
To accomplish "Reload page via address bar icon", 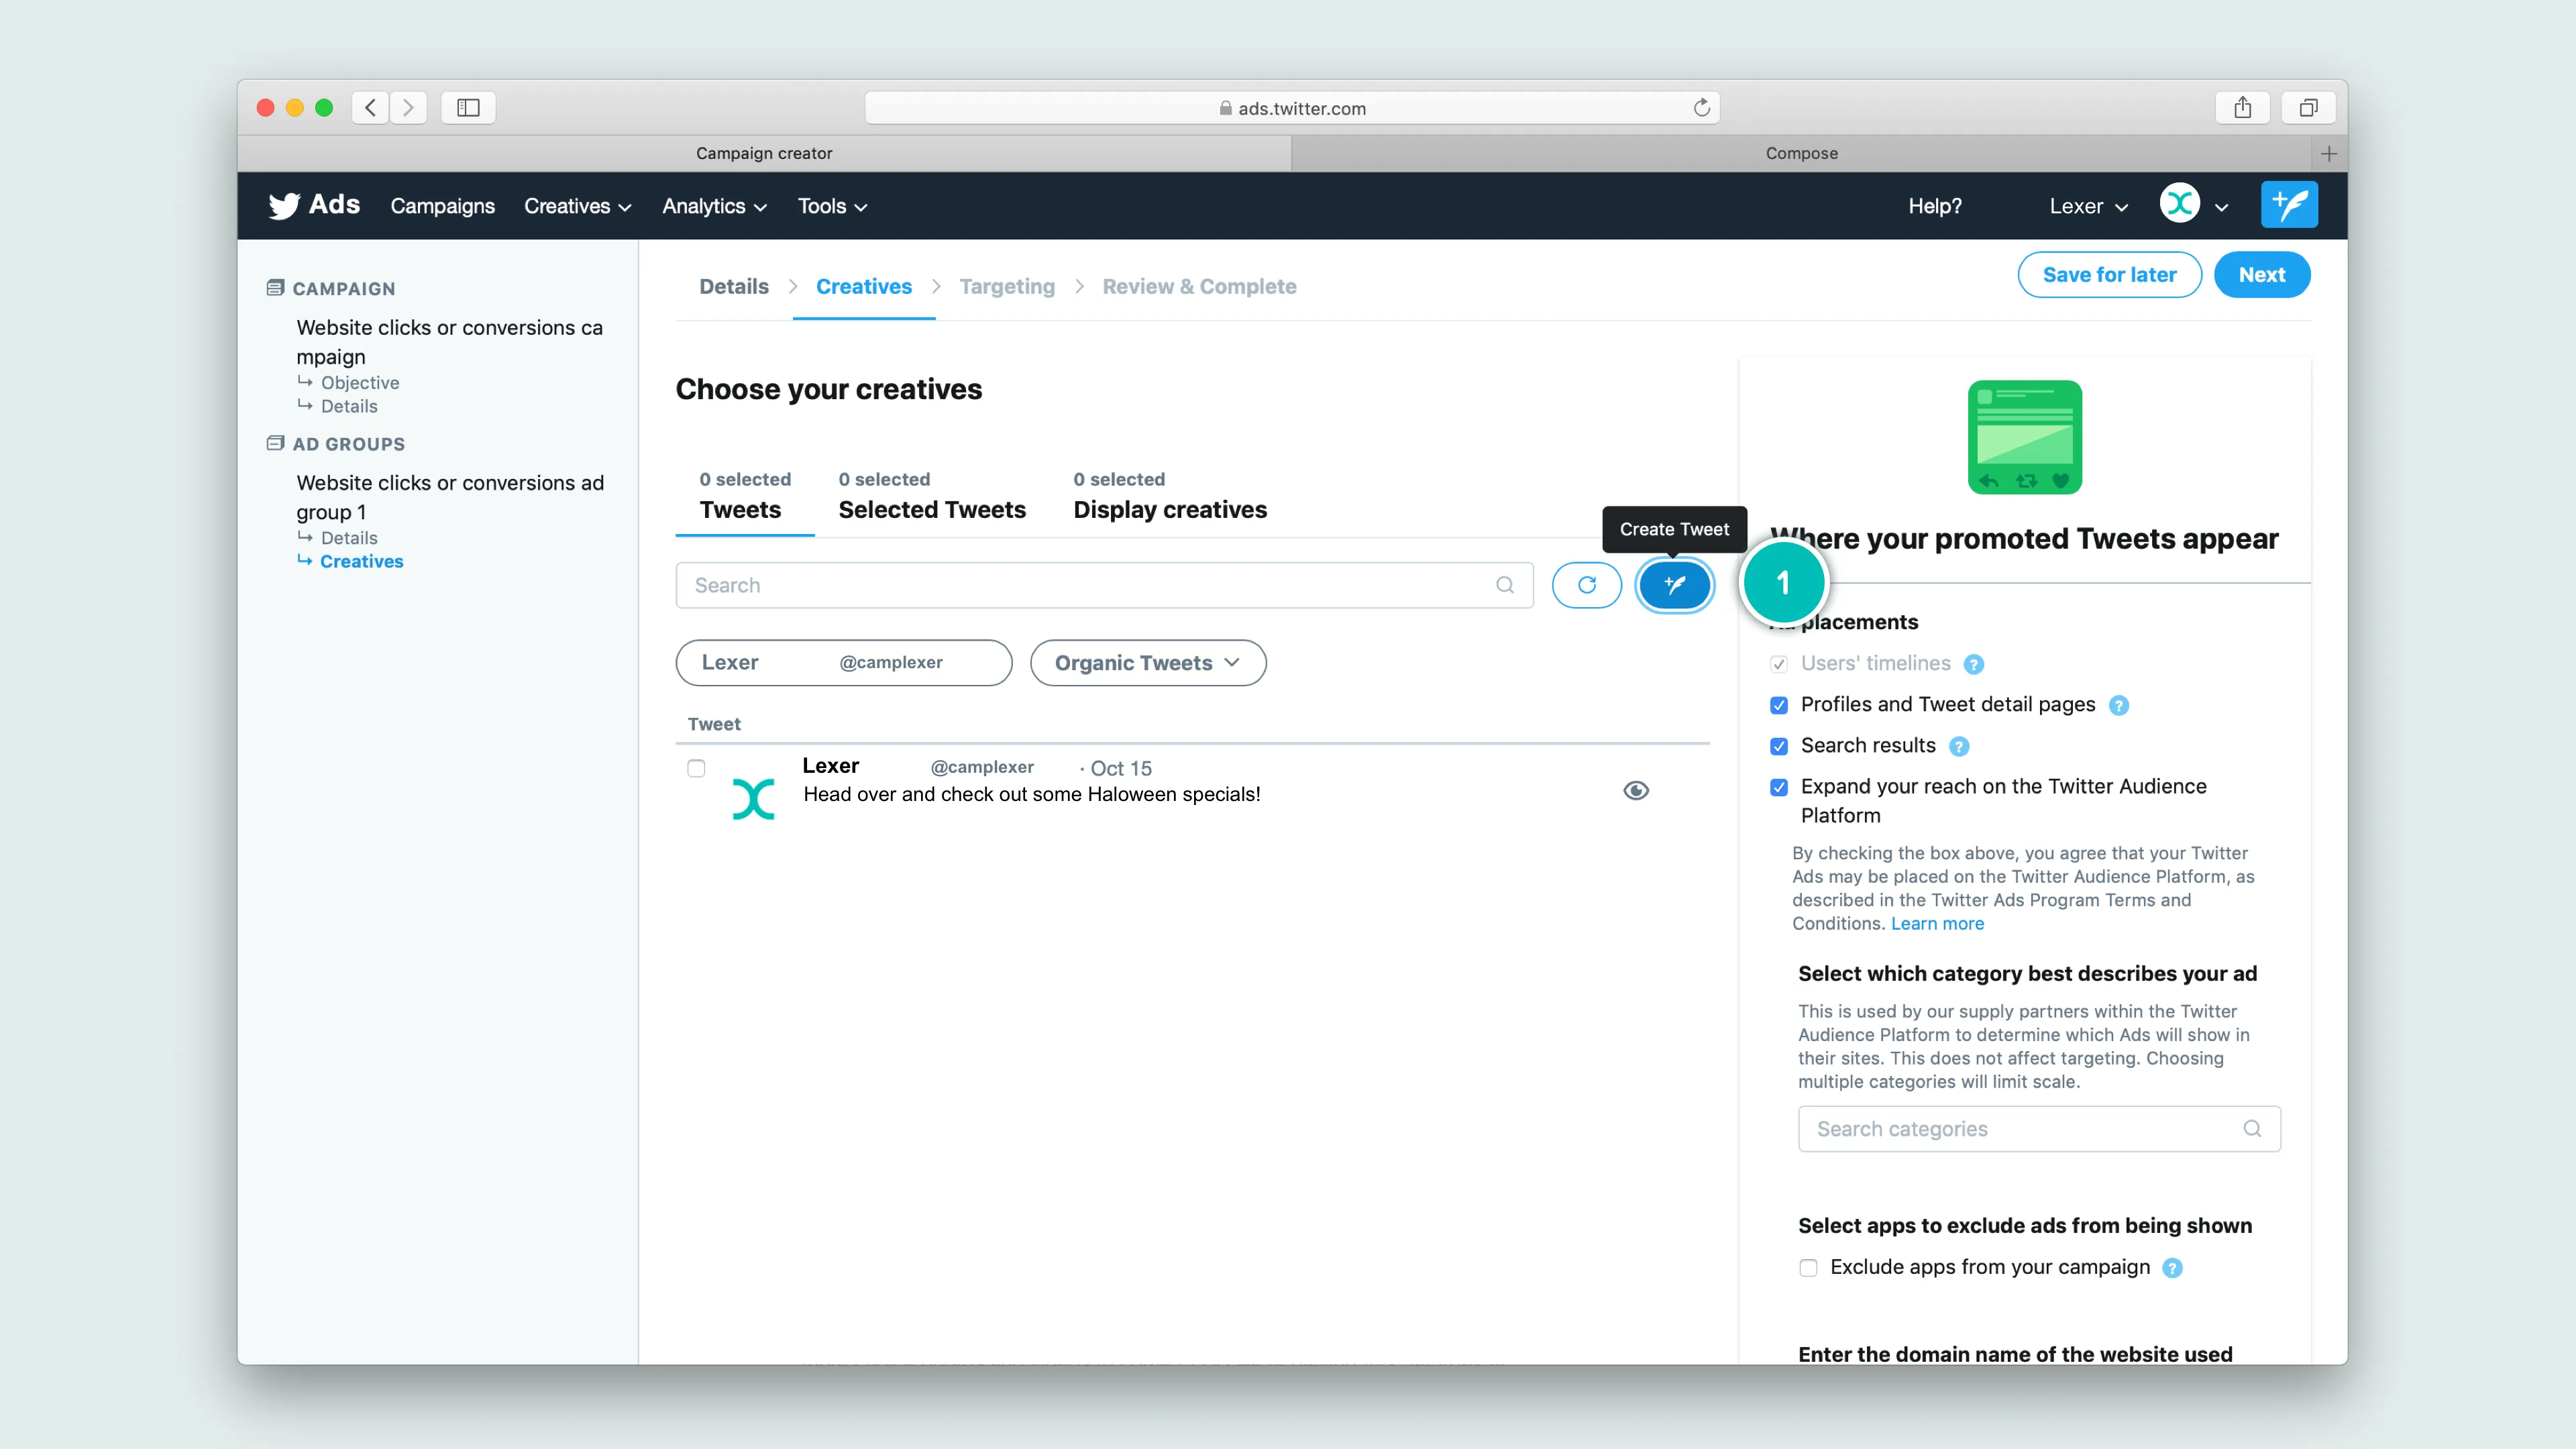I will tap(1701, 108).
